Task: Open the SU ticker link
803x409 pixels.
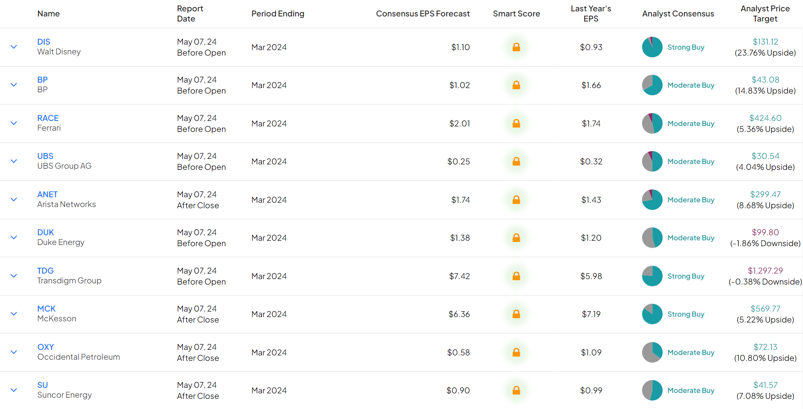Action: [x=42, y=385]
